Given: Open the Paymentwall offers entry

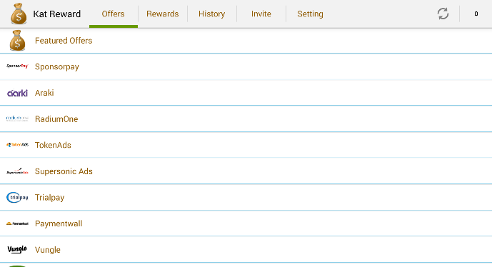Looking at the screenshot, I should [x=246, y=223].
